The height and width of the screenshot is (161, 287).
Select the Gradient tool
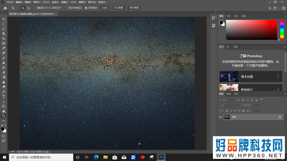[3, 77]
